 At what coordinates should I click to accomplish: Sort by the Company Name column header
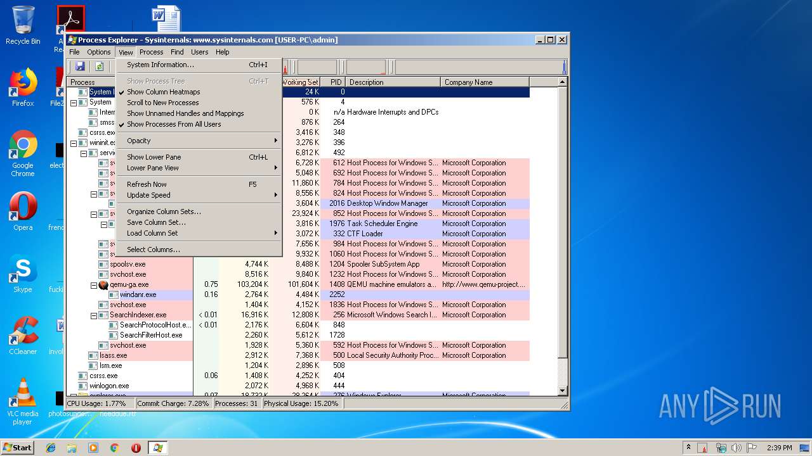click(485, 82)
